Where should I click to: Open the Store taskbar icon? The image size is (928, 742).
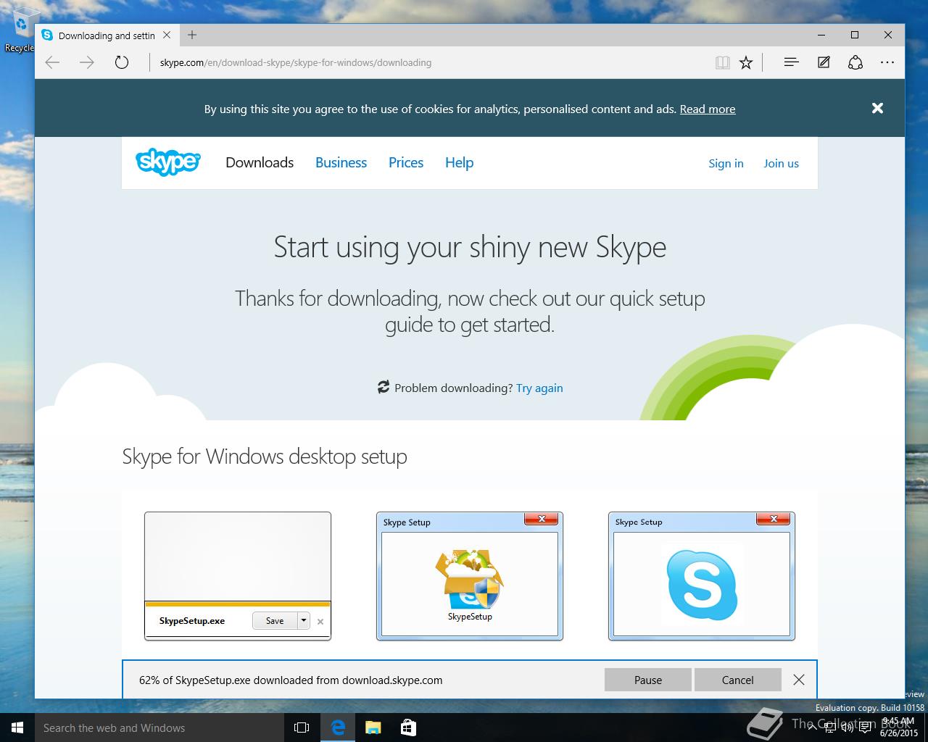[x=408, y=728]
